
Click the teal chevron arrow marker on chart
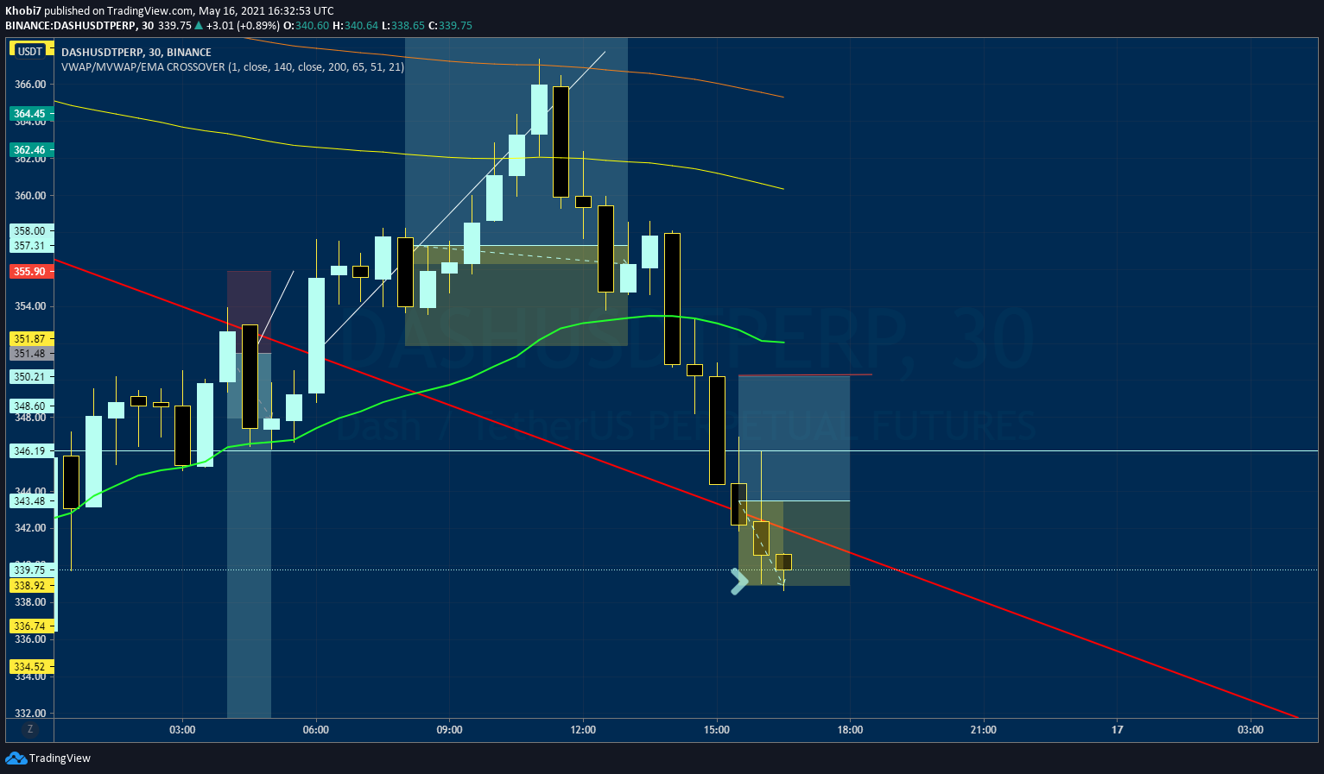point(738,582)
